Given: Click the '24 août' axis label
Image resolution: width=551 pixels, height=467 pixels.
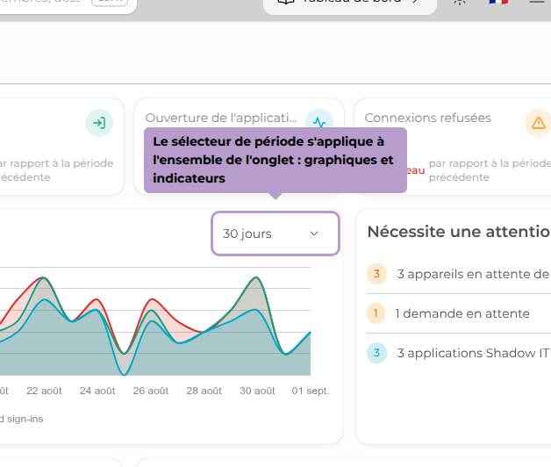Looking at the screenshot, I should 97,391.
